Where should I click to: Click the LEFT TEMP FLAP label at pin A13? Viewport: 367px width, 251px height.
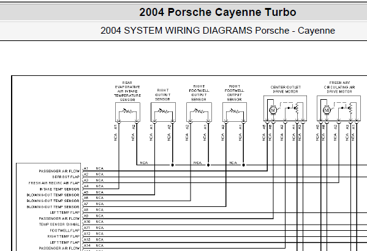pyautogui.click(x=65, y=242)
